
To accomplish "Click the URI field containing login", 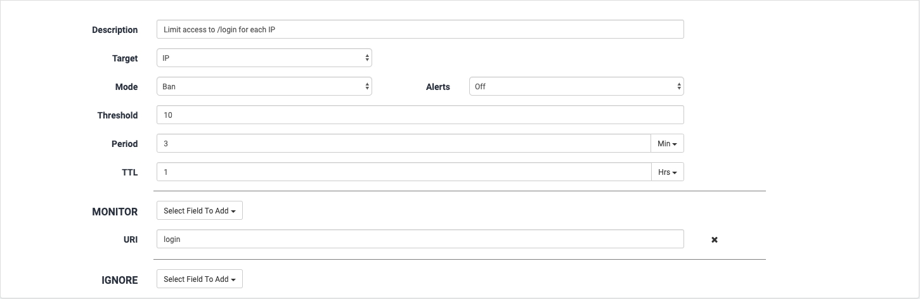I will (x=420, y=239).
